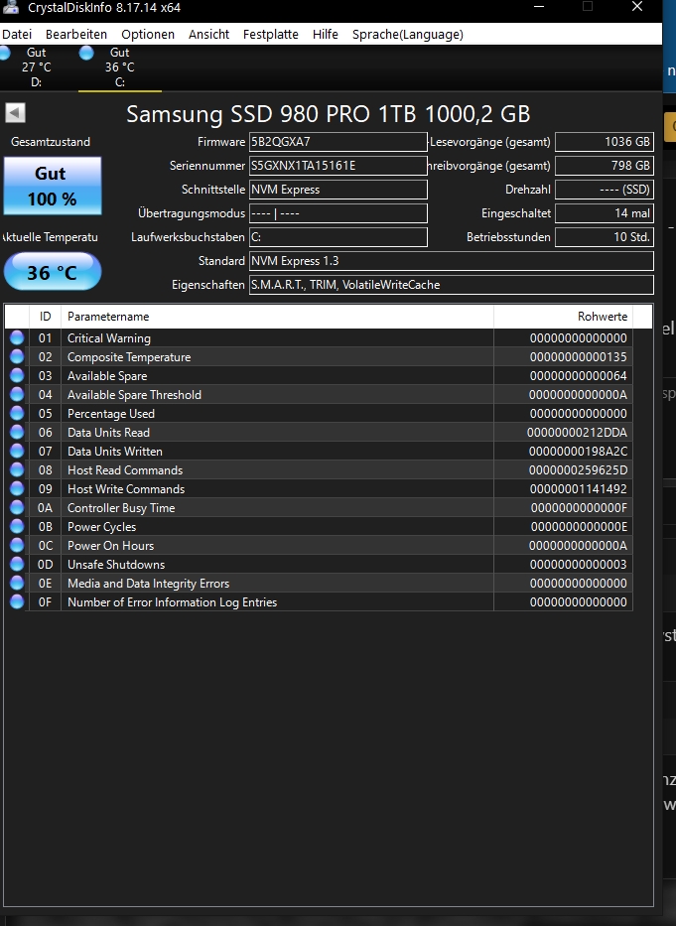Click the previous disk arrow button
This screenshot has height=926, width=676.
click(15, 113)
